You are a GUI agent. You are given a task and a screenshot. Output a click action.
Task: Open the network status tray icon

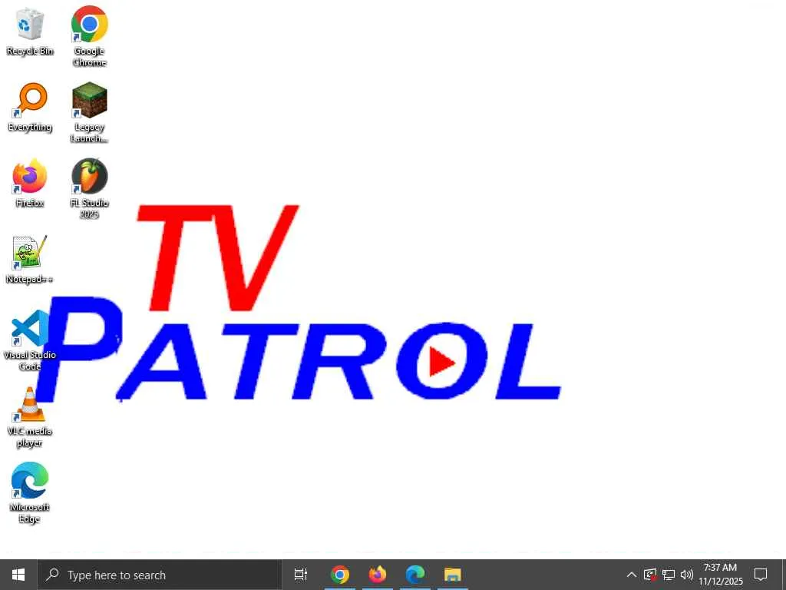pyautogui.click(x=669, y=575)
